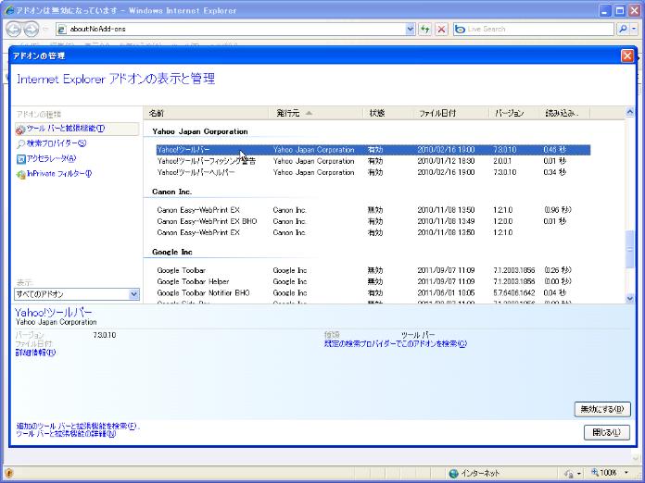Click the red Stop icon beside the address bar
Screen dimensions: 645x483
click(x=441, y=30)
